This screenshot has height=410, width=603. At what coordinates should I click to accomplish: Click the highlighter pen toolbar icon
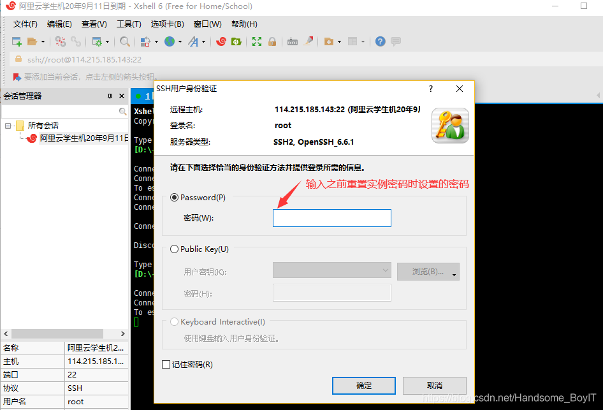[x=308, y=41]
